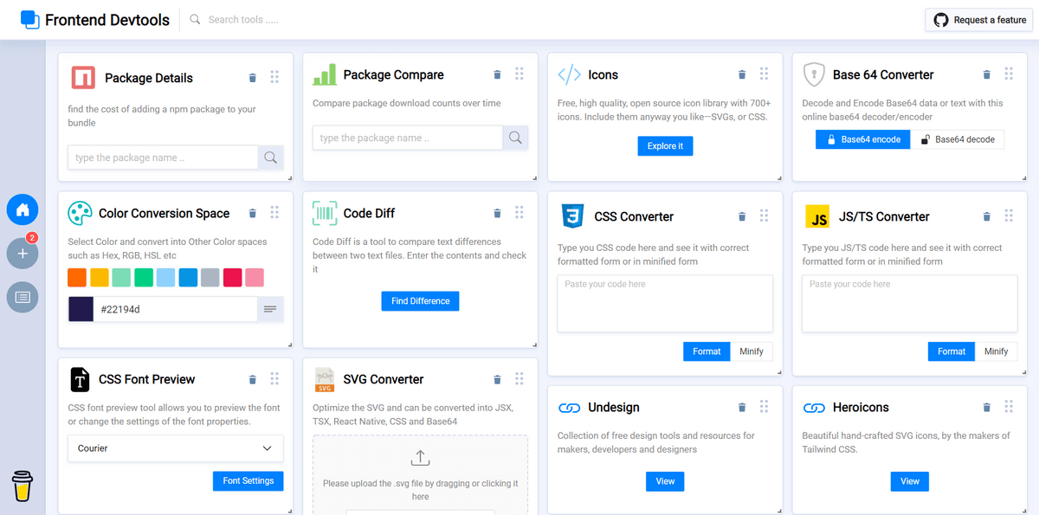Image resolution: width=1039 pixels, height=515 pixels.
Task: Remove the Icons card via trash icon
Action: 742,75
